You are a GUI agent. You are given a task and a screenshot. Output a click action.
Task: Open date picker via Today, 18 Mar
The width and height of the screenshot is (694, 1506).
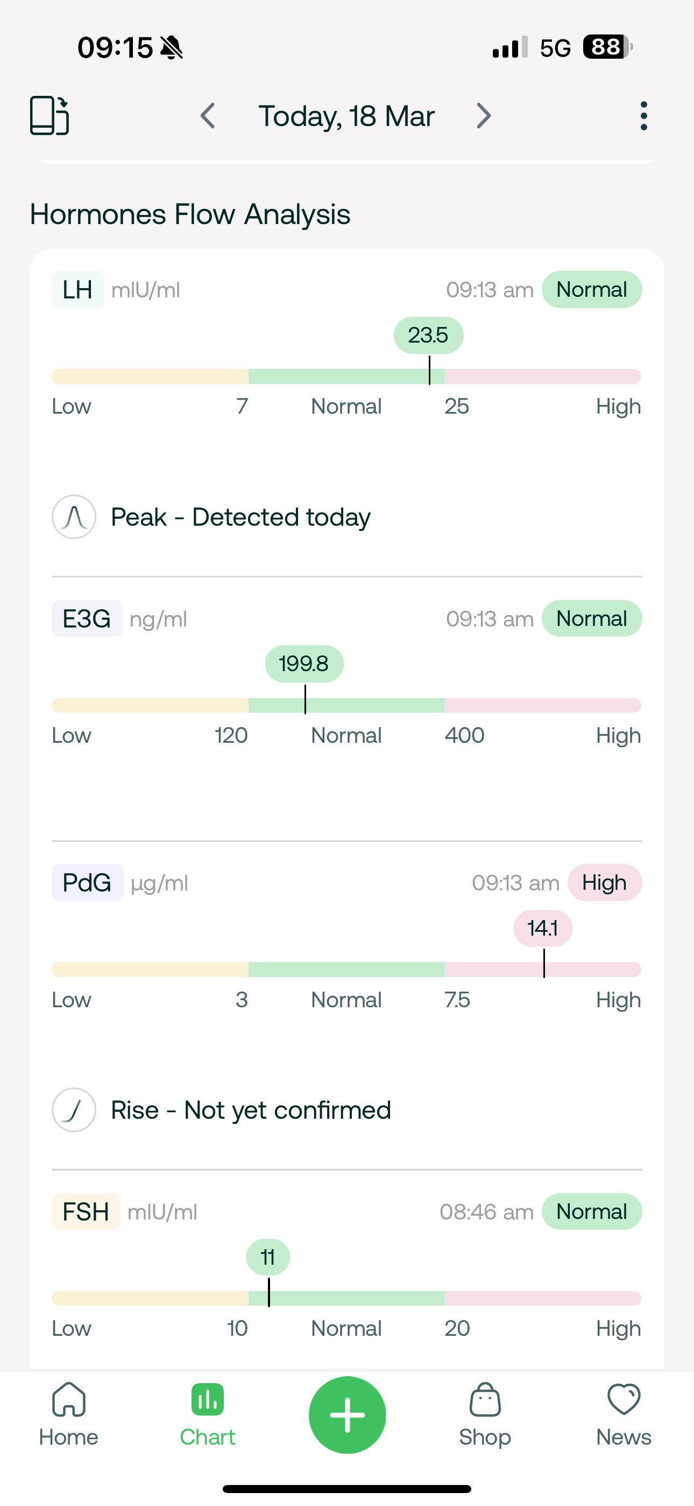tap(346, 116)
